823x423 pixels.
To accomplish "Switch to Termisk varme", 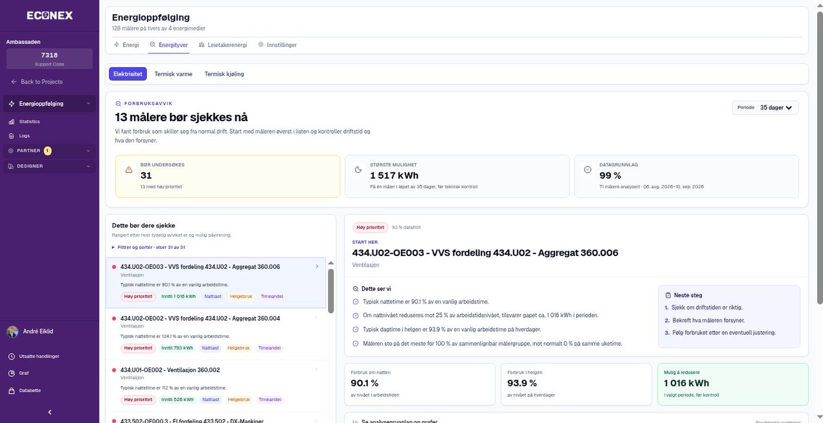I will pyautogui.click(x=173, y=74).
